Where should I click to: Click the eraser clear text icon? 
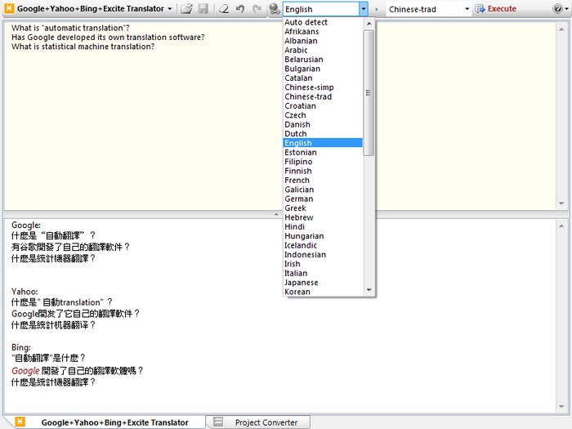pos(224,9)
